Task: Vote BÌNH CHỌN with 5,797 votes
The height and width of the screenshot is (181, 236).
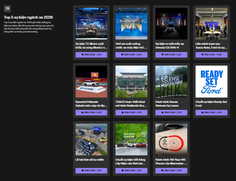Action: [x=91, y=55]
